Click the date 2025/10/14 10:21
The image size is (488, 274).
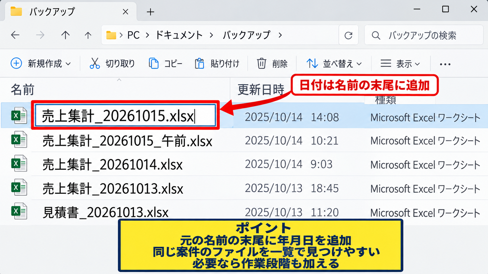pos(292,141)
